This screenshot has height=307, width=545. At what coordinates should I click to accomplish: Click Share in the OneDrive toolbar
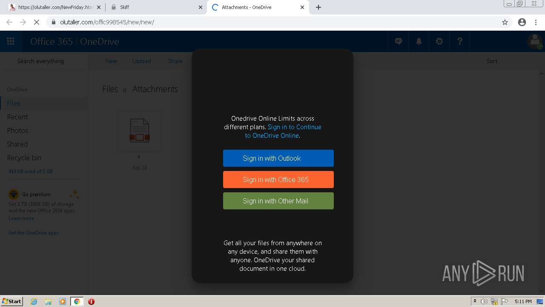tap(175, 61)
